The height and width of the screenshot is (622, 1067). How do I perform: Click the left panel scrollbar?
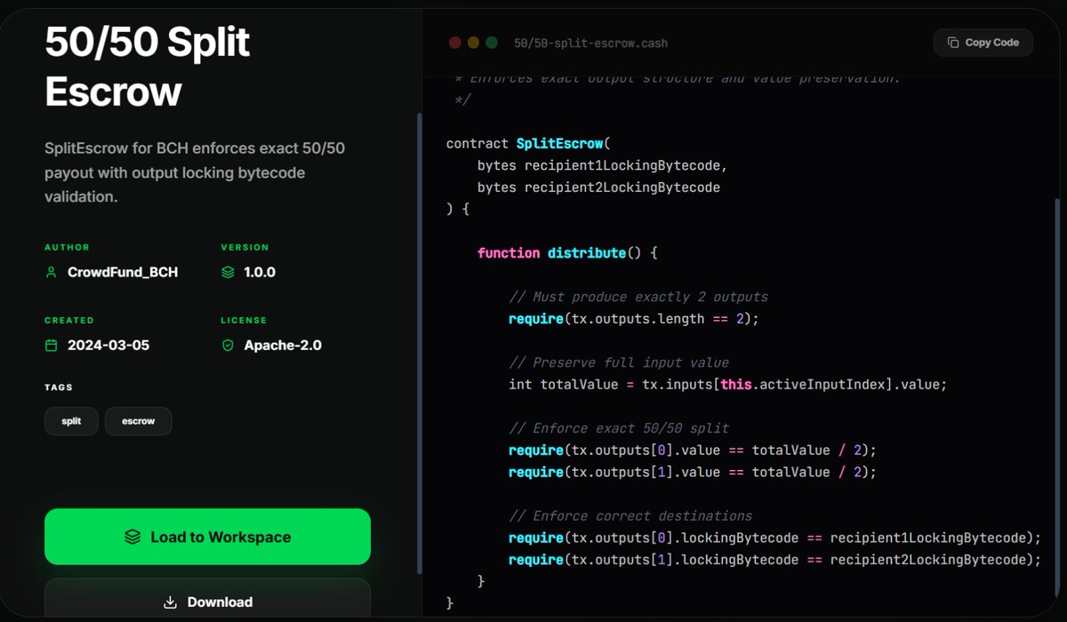[x=420, y=344]
